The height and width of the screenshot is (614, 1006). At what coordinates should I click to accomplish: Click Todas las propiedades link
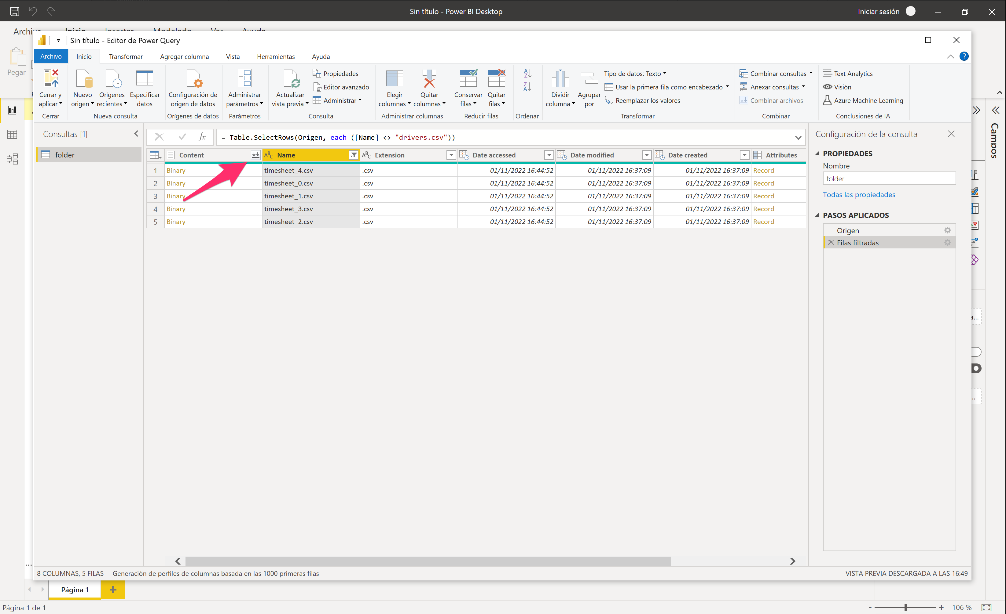(x=859, y=194)
